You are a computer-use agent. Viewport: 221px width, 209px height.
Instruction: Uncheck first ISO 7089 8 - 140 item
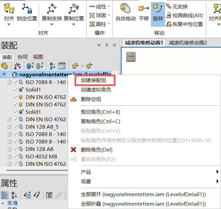coord(16,82)
